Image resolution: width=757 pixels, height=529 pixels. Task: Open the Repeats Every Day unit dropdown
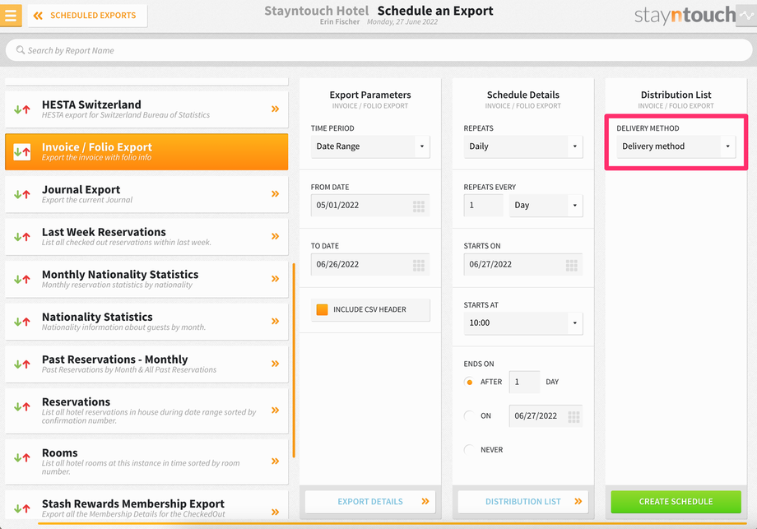pyautogui.click(x=546, y=206)
